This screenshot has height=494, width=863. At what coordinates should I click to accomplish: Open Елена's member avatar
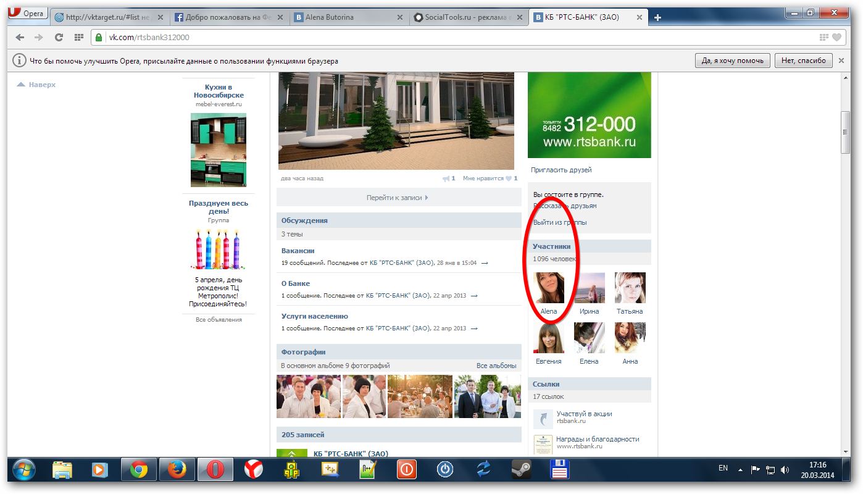coord(590,338)
